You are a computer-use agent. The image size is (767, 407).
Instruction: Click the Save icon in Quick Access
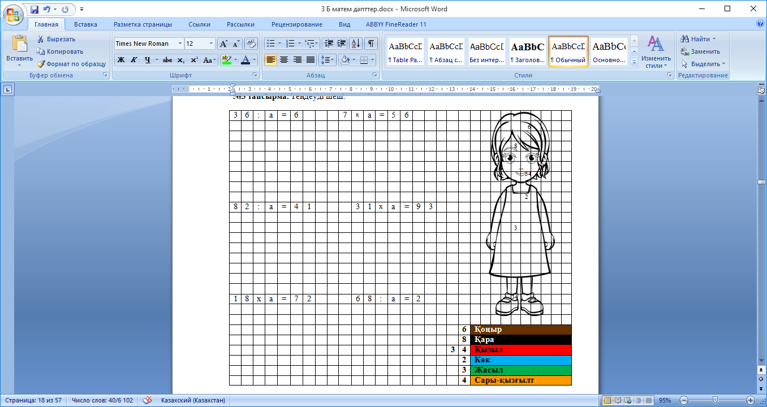[x=35, y=10]
